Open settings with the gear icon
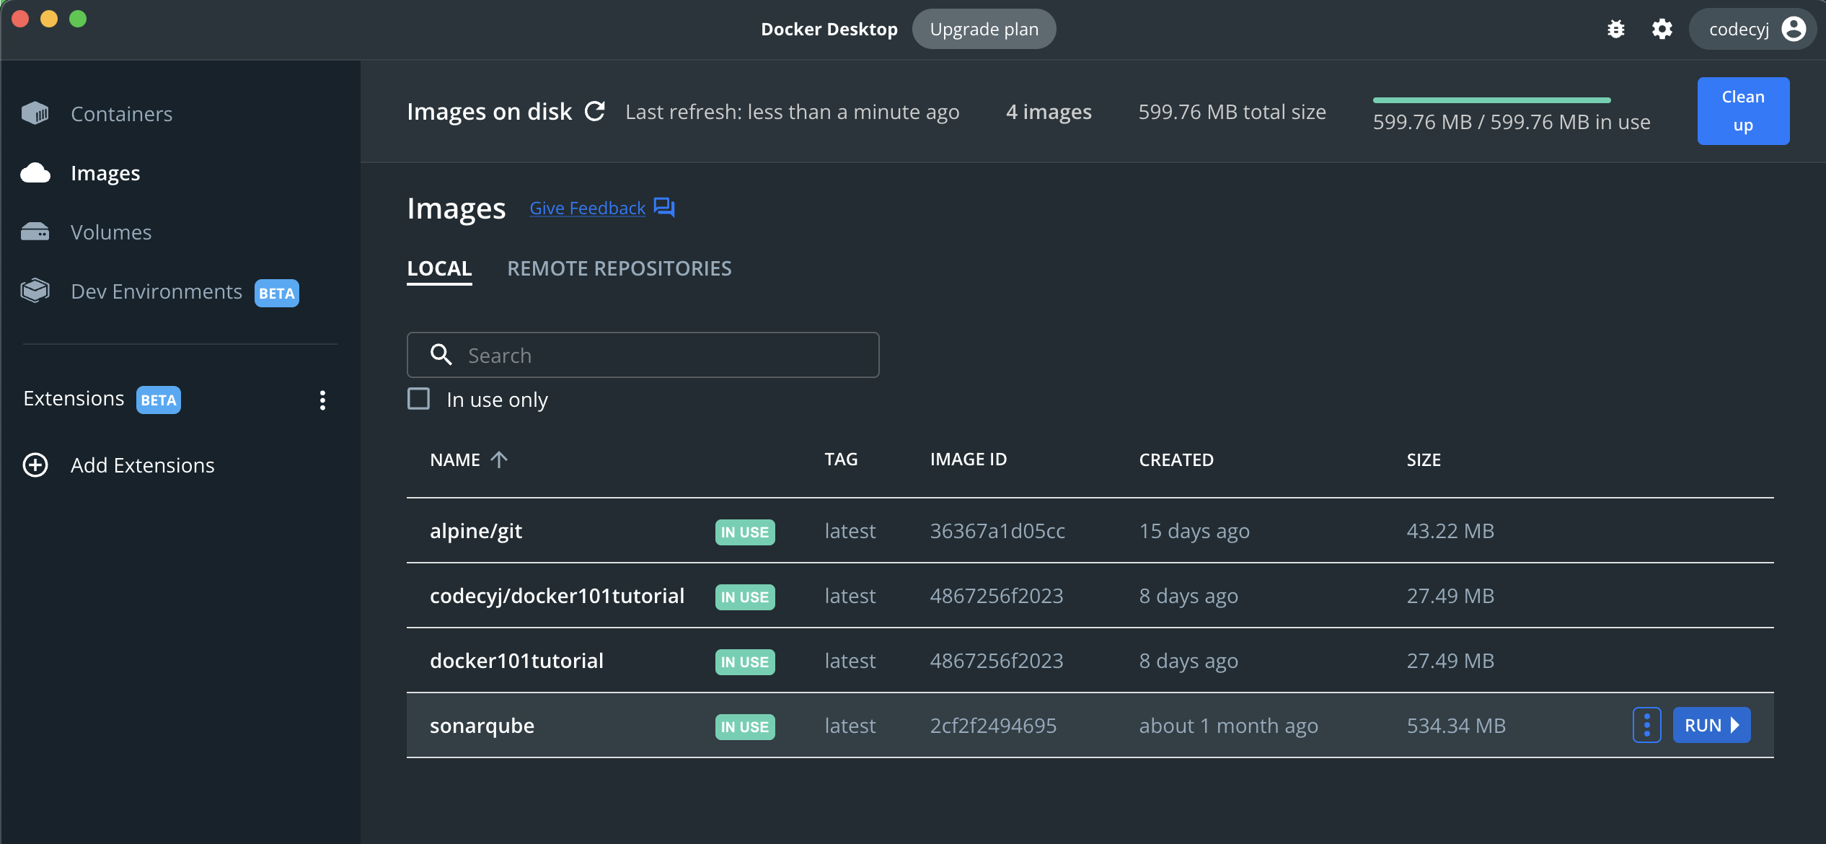Image resolution: width=1826 pixels, height=844 pixels. (x=1662, y=29)
